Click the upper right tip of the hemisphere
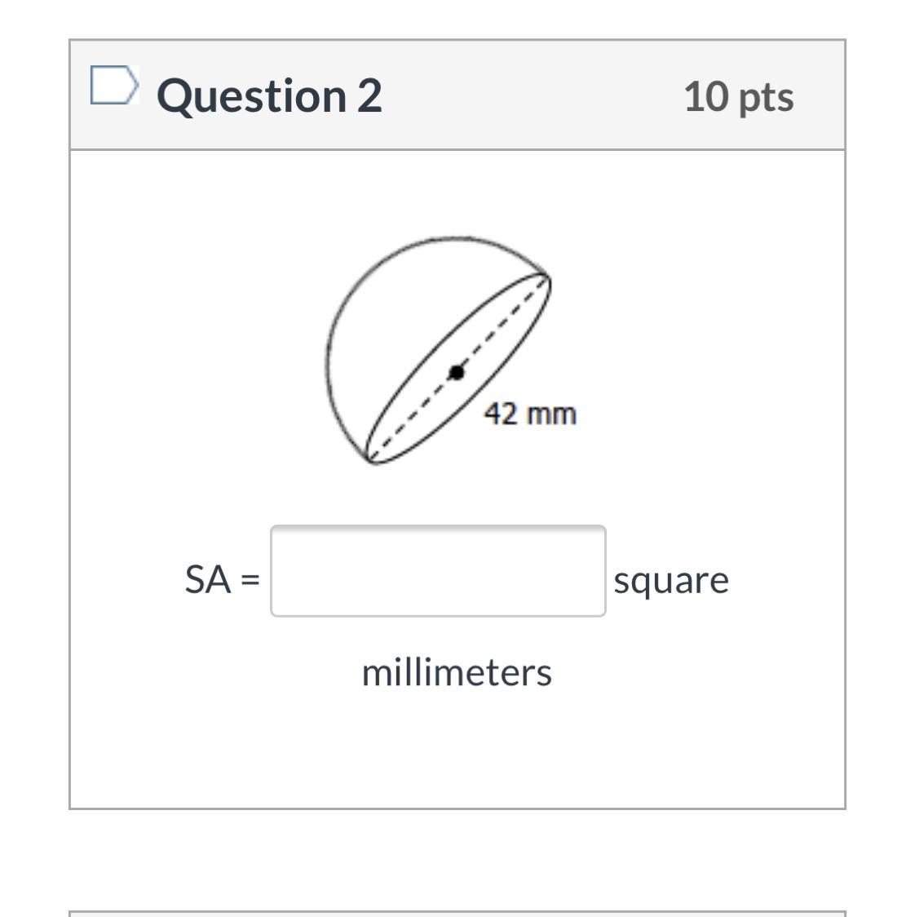Screen dimensions: 915x917 (x=546, y=277)
